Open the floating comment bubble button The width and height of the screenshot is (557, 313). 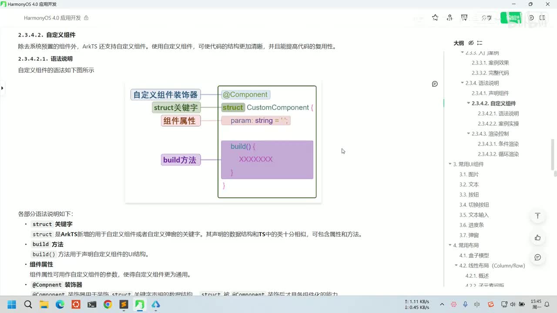[538, 257]
